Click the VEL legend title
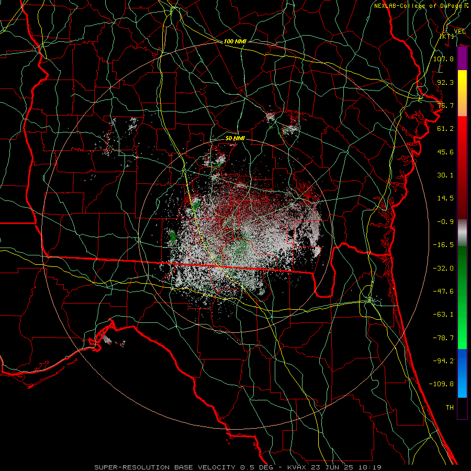Image resolution: width=471 pixels, height=471 pixels. click(459, 31)
